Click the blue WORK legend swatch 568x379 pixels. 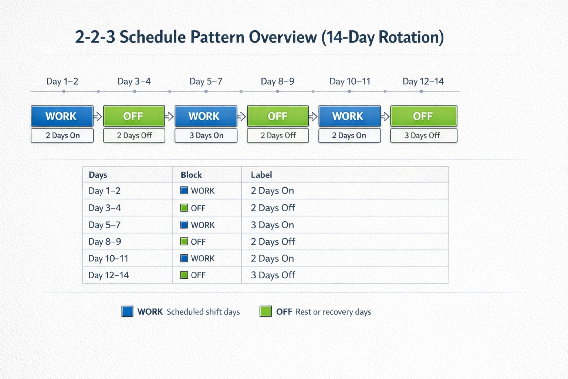pos(128,311)
